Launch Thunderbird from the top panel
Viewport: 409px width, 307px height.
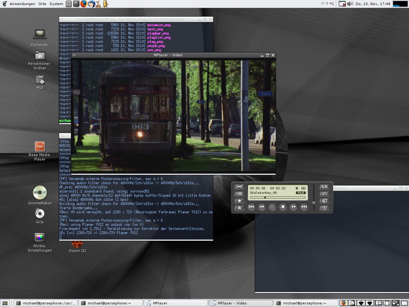(91, 4)
